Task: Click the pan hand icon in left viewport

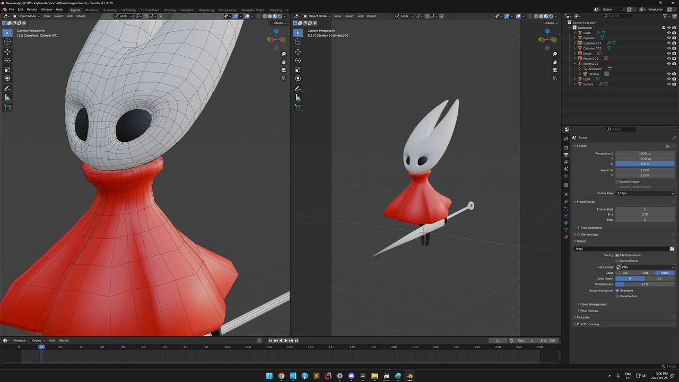Action: click(x=284, y=62)
